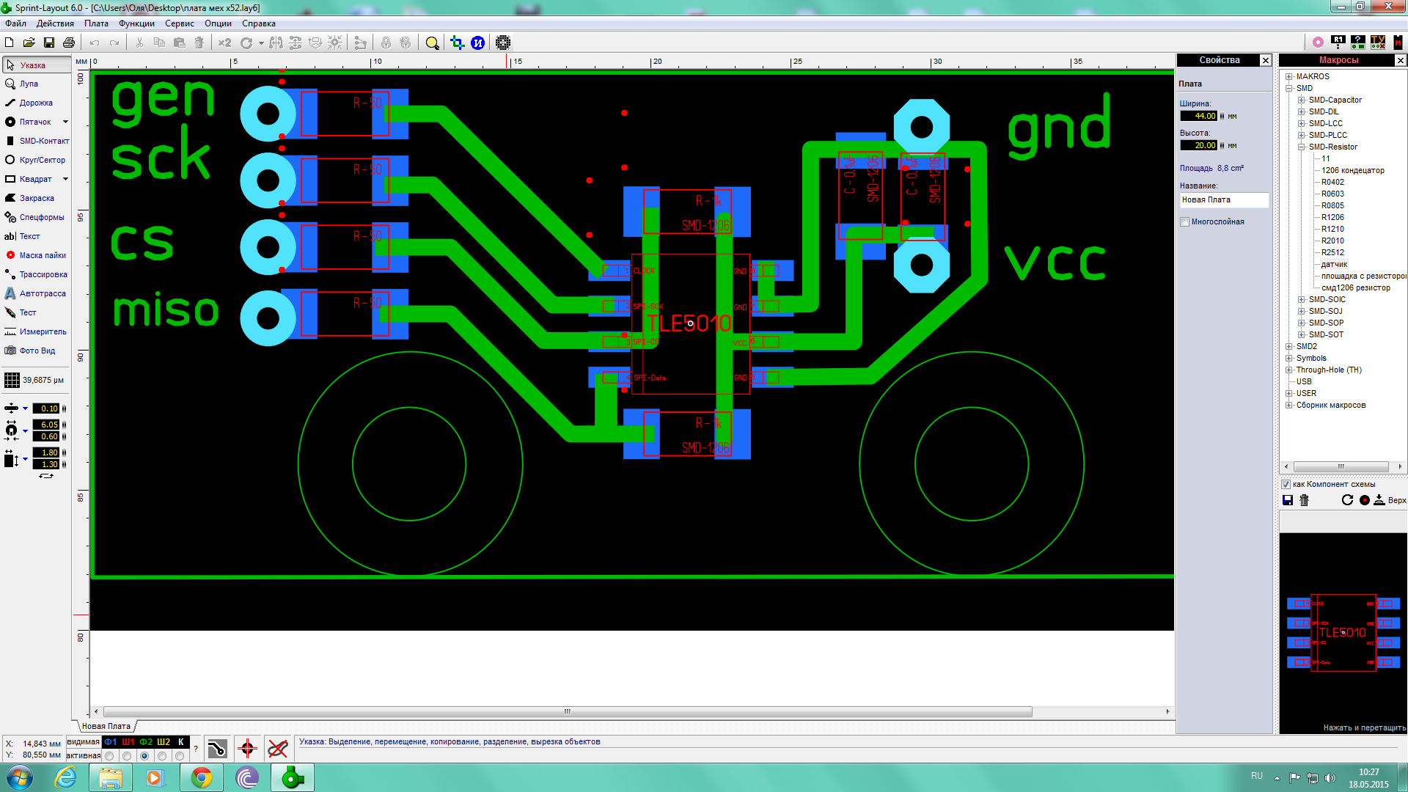Select the SMD-Контакт tool

[x=36, y=141]
